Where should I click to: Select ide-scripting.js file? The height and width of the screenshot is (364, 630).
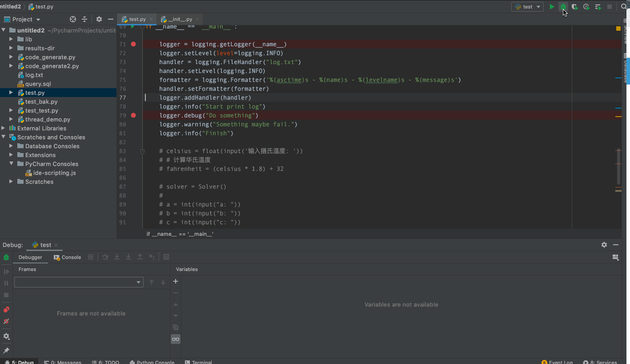(x=54, y=173)
